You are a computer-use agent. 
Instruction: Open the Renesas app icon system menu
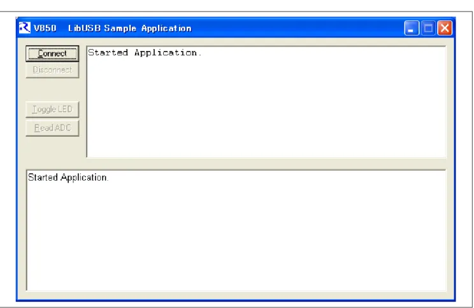click(x=24, y=28)
